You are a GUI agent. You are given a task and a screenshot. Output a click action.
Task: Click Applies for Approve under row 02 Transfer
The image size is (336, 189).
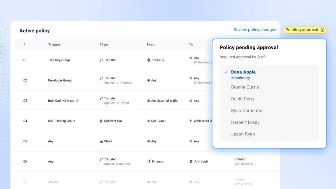(118, 83)
